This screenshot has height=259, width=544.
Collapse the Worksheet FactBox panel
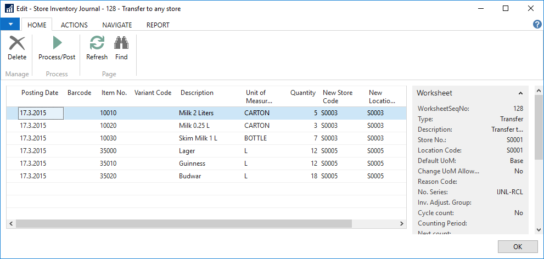(x=520, y=93)
